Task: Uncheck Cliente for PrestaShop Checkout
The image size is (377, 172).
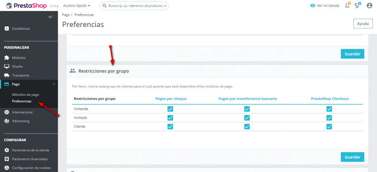Action: click(x=329, y=127)
